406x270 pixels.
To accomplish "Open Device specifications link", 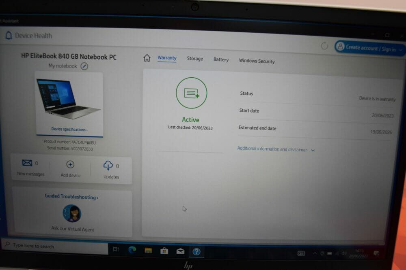I will coord(69,129).
